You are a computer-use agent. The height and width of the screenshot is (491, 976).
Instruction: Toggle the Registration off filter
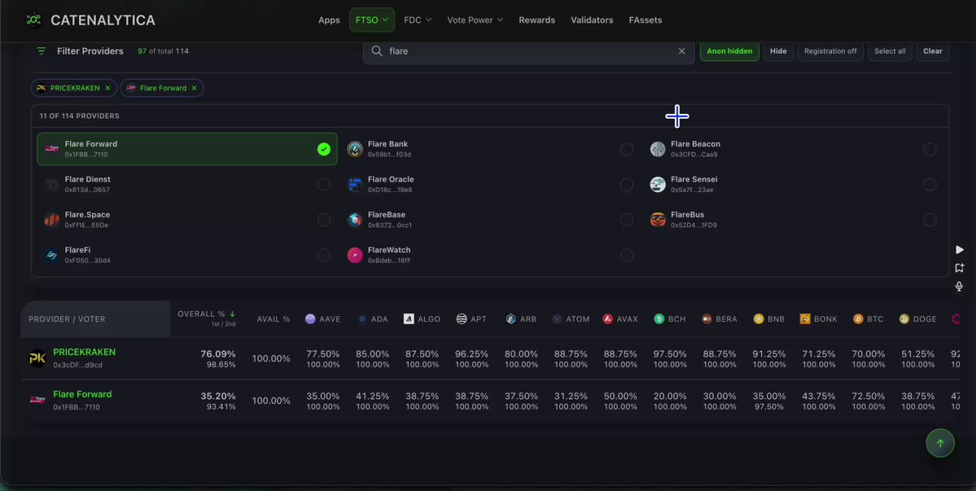click(x=830, y=51)
